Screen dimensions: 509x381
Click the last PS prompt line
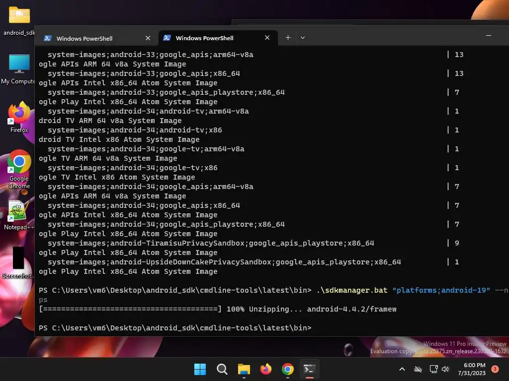point(175,328)
